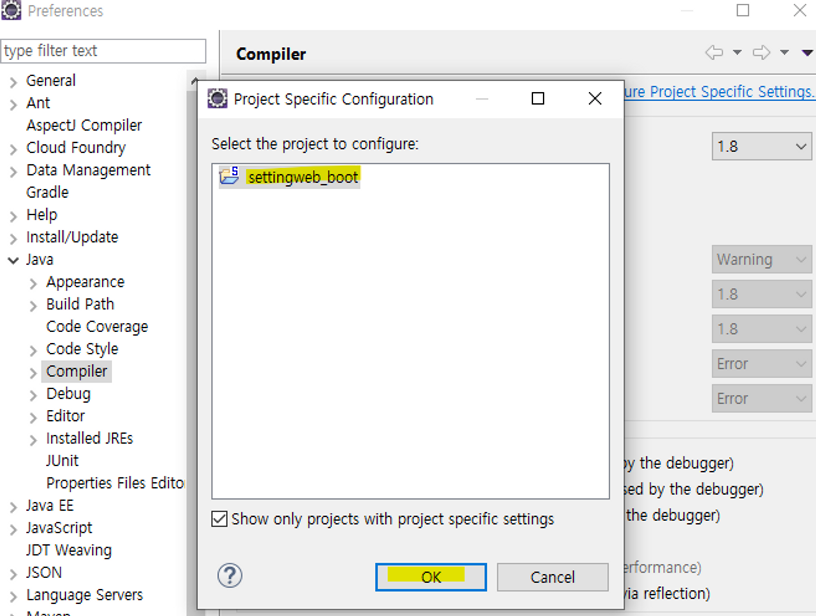The width and height of the screenshot is (816, 616).
Task: Click the type filter text field
Action: (103, 51)
